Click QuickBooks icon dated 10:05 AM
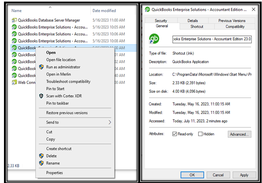Image resolution: width=262 pixels, height=183 pixels. pos(14,27)
